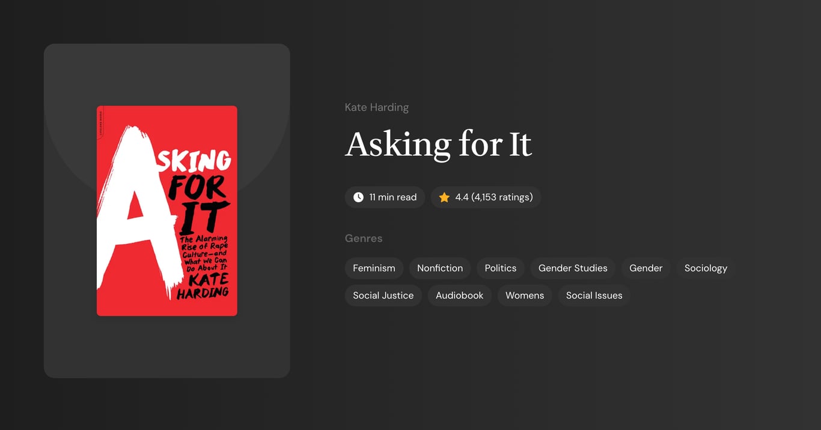
Task: Choose the Audiobook genre tag
Action: pyautogui.click(x=460, y=295)
